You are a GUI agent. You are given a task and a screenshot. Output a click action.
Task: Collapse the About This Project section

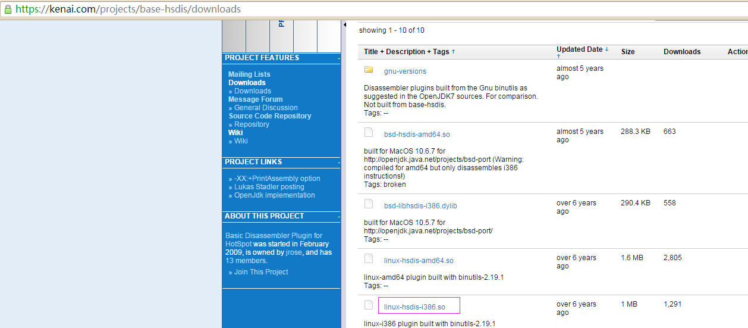point(339,217)
